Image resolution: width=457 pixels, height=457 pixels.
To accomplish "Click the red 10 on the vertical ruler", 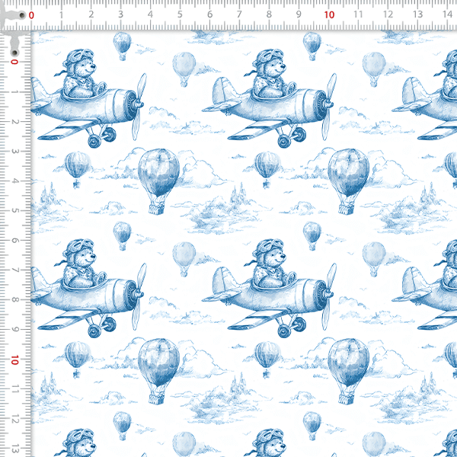I will pos(14,360).
